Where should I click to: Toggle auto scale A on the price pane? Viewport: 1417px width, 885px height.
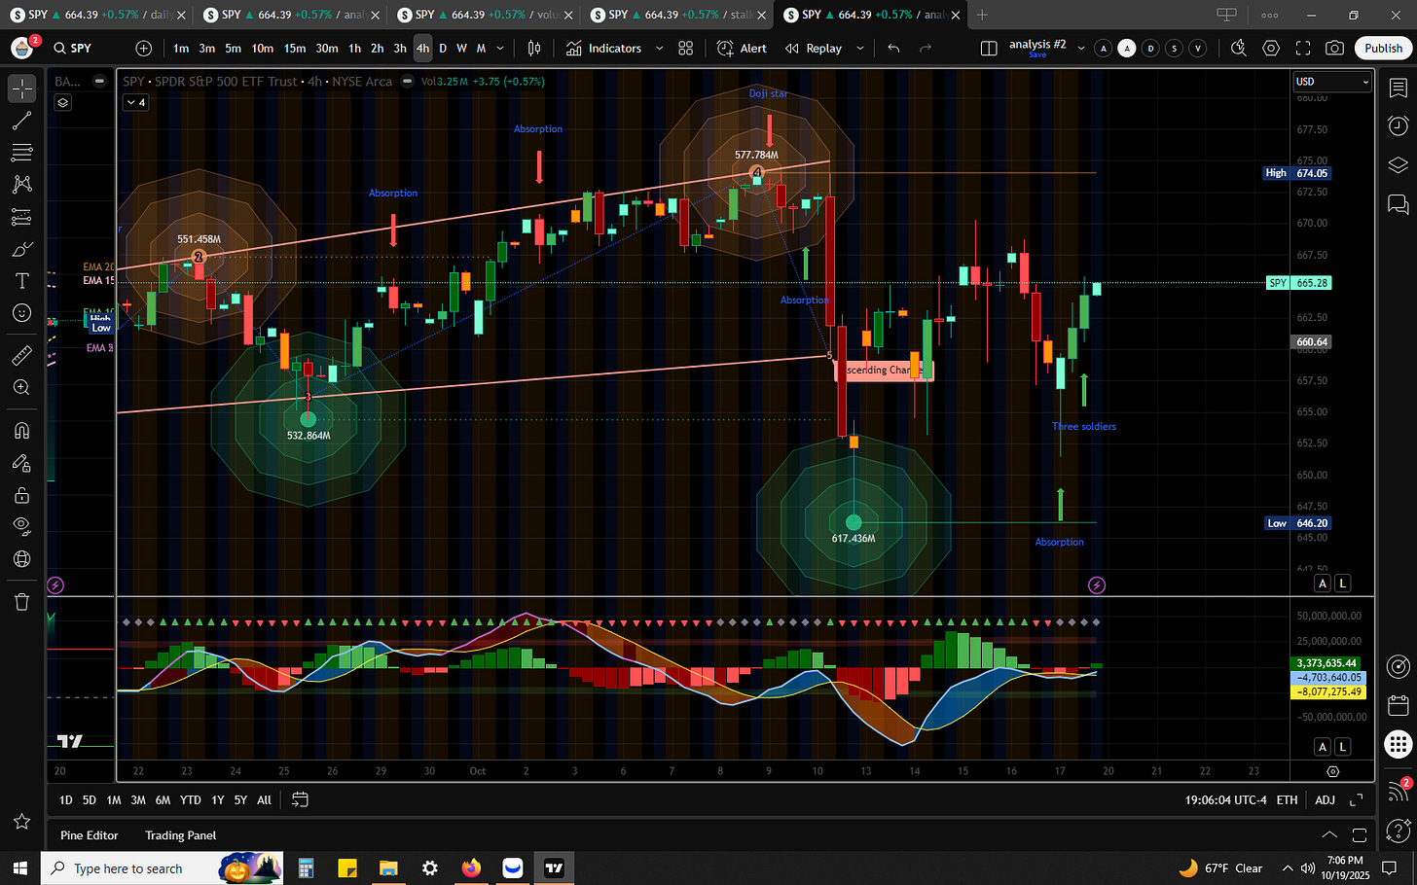click(1323, 584)
